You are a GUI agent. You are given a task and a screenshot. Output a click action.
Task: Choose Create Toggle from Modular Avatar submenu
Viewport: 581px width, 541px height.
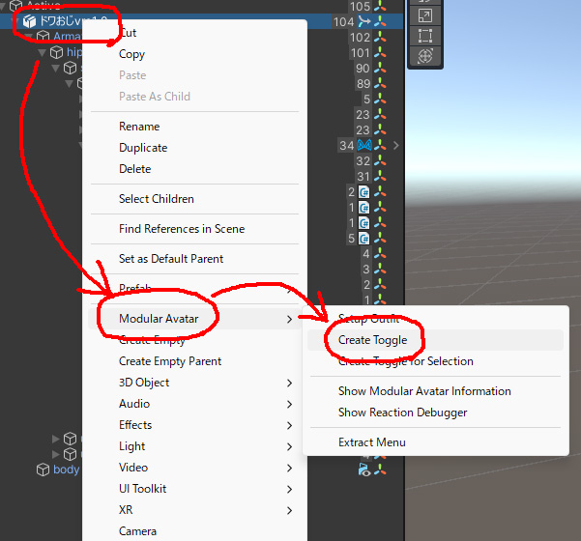[x=372, y=340]
